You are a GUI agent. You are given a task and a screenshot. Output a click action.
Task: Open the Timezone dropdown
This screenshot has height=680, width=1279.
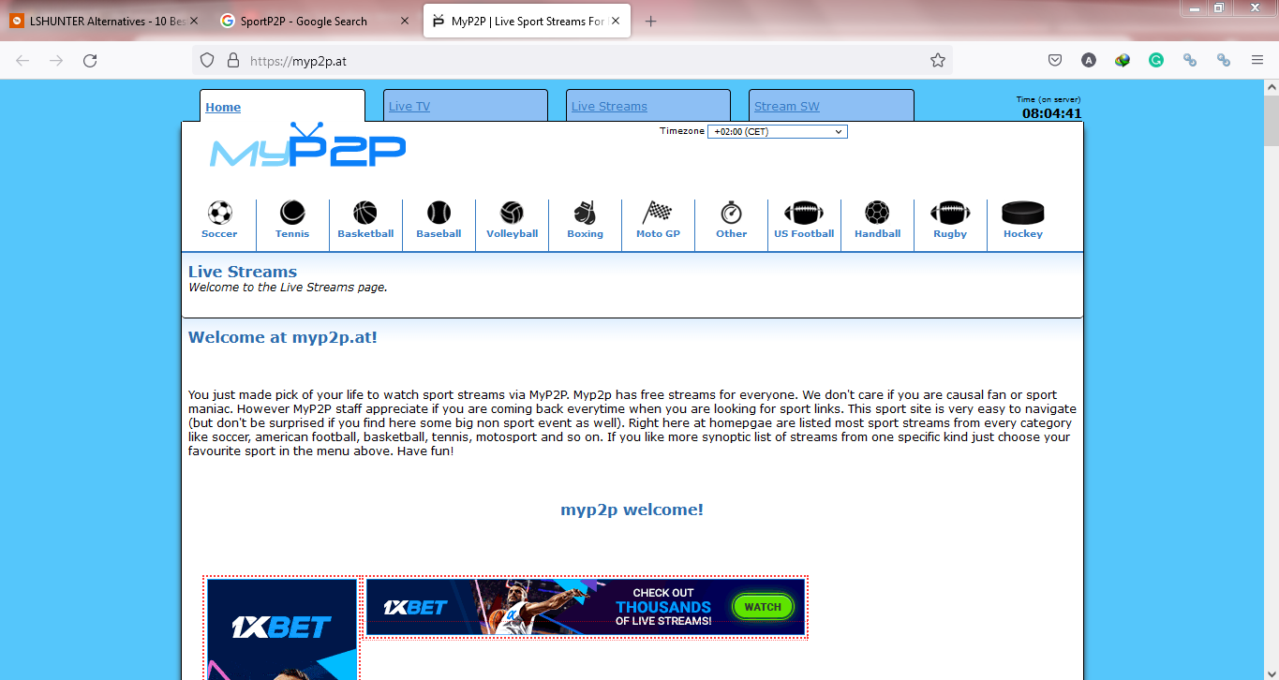tap(778, 132)
